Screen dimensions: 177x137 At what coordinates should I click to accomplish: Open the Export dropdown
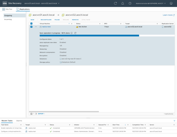41,114
